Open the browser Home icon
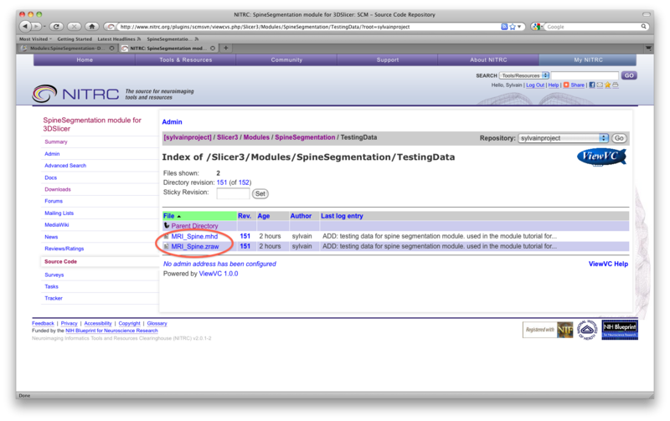The width and height of the screenshot is (670, 421). 92,27
